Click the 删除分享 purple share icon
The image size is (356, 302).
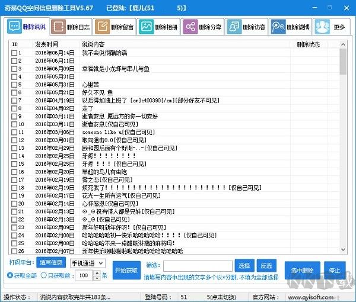(190, 27)
